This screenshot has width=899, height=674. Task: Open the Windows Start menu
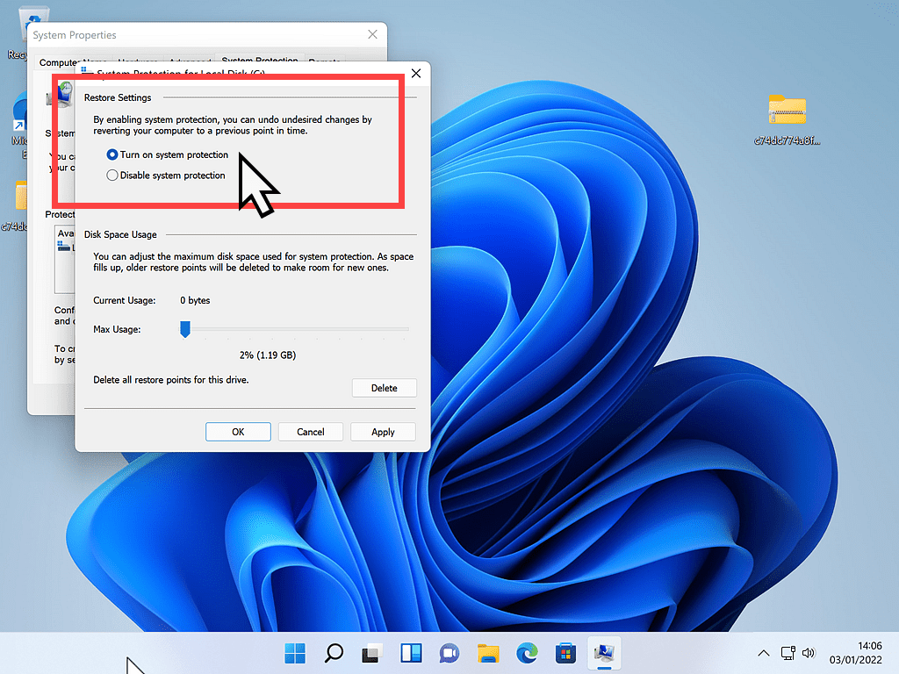coord(295,653)
